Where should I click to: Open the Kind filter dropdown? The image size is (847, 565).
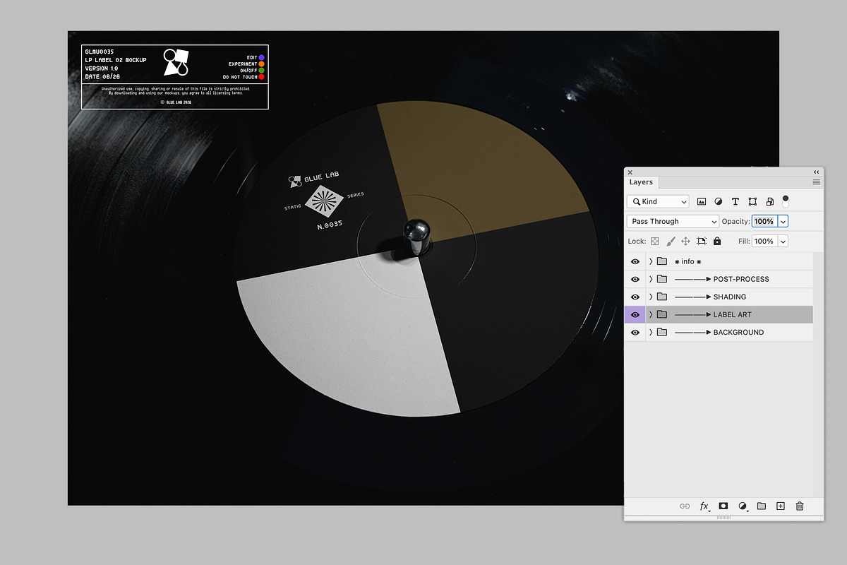pyautogui.click(x=658, y=201)
